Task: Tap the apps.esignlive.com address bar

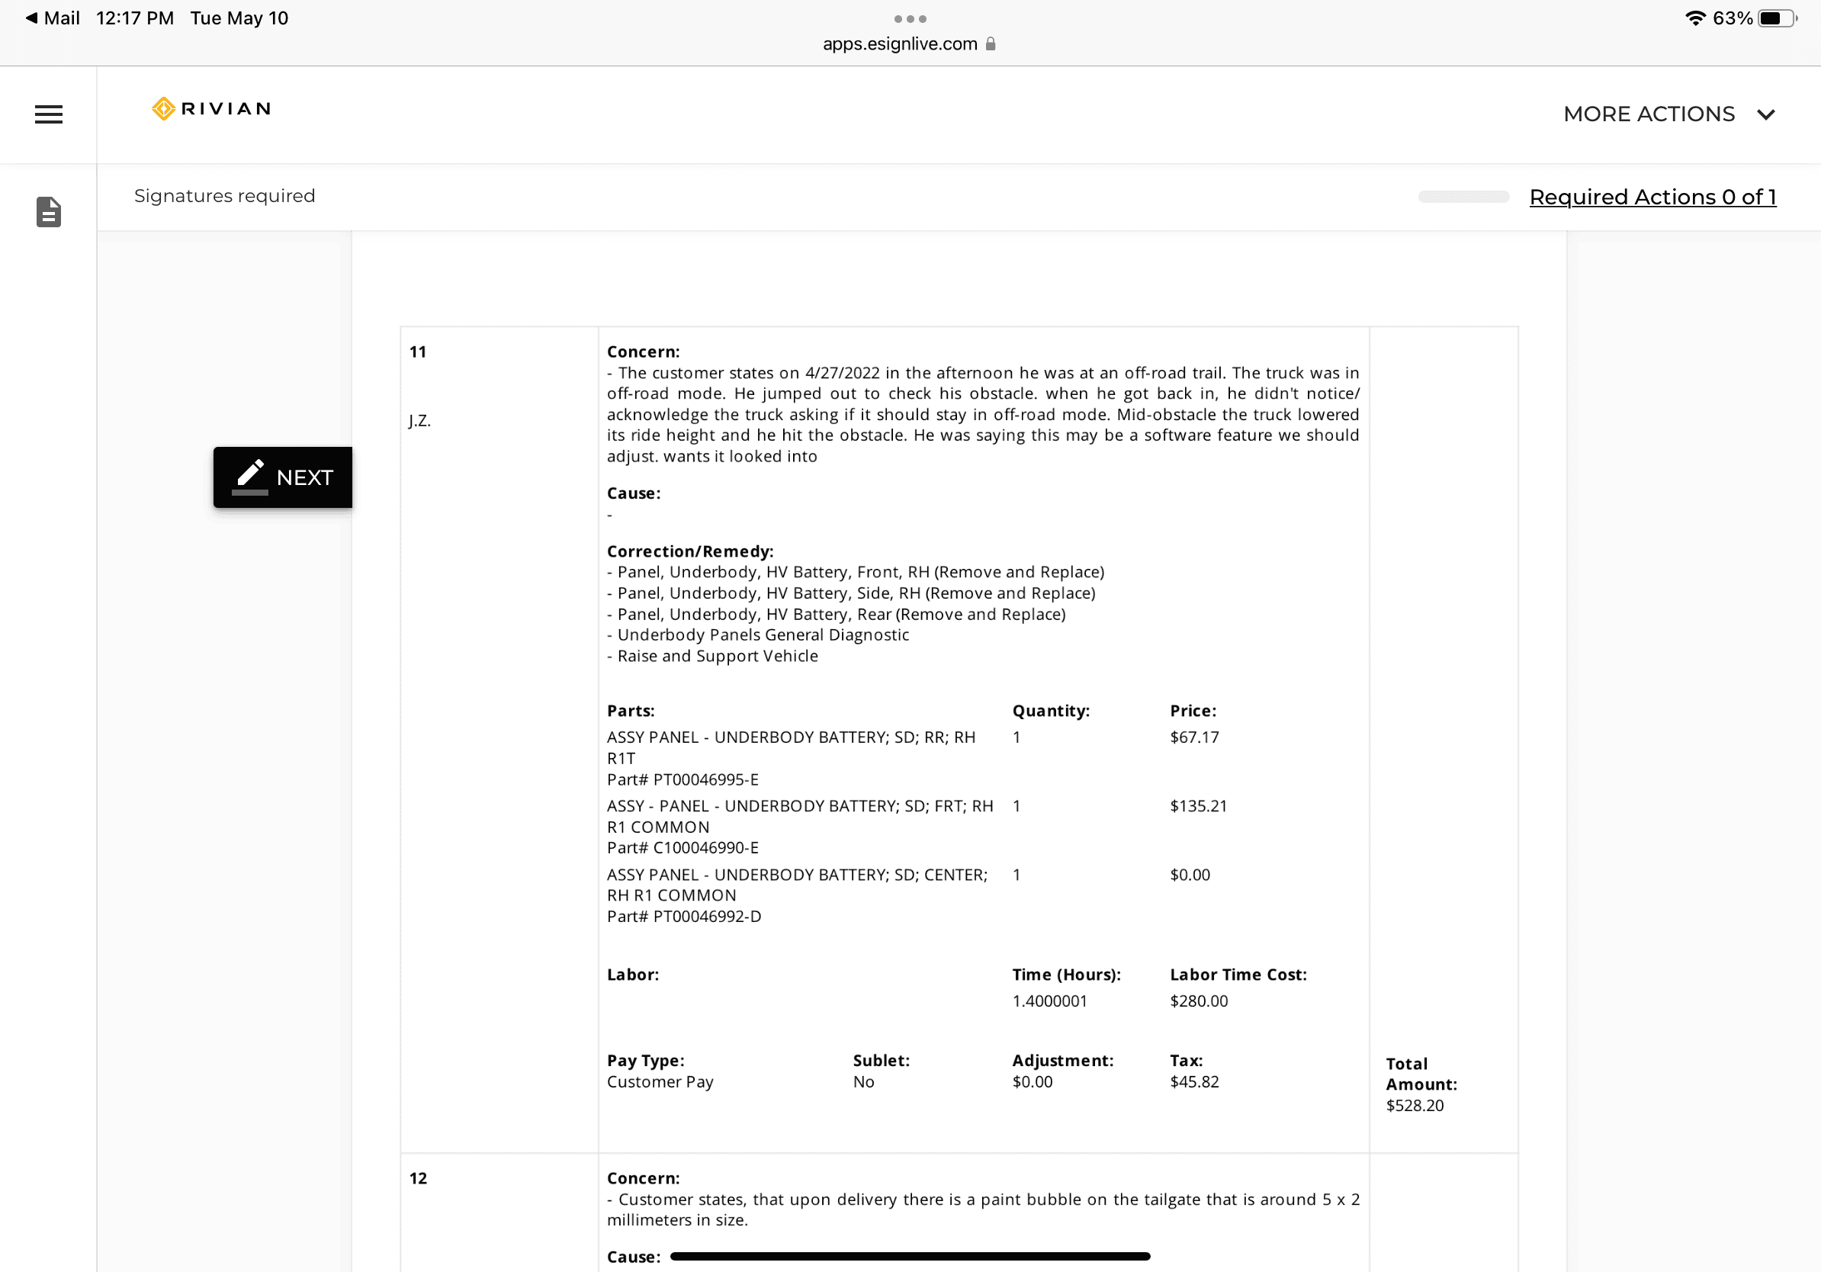Action: coord(908,43)
